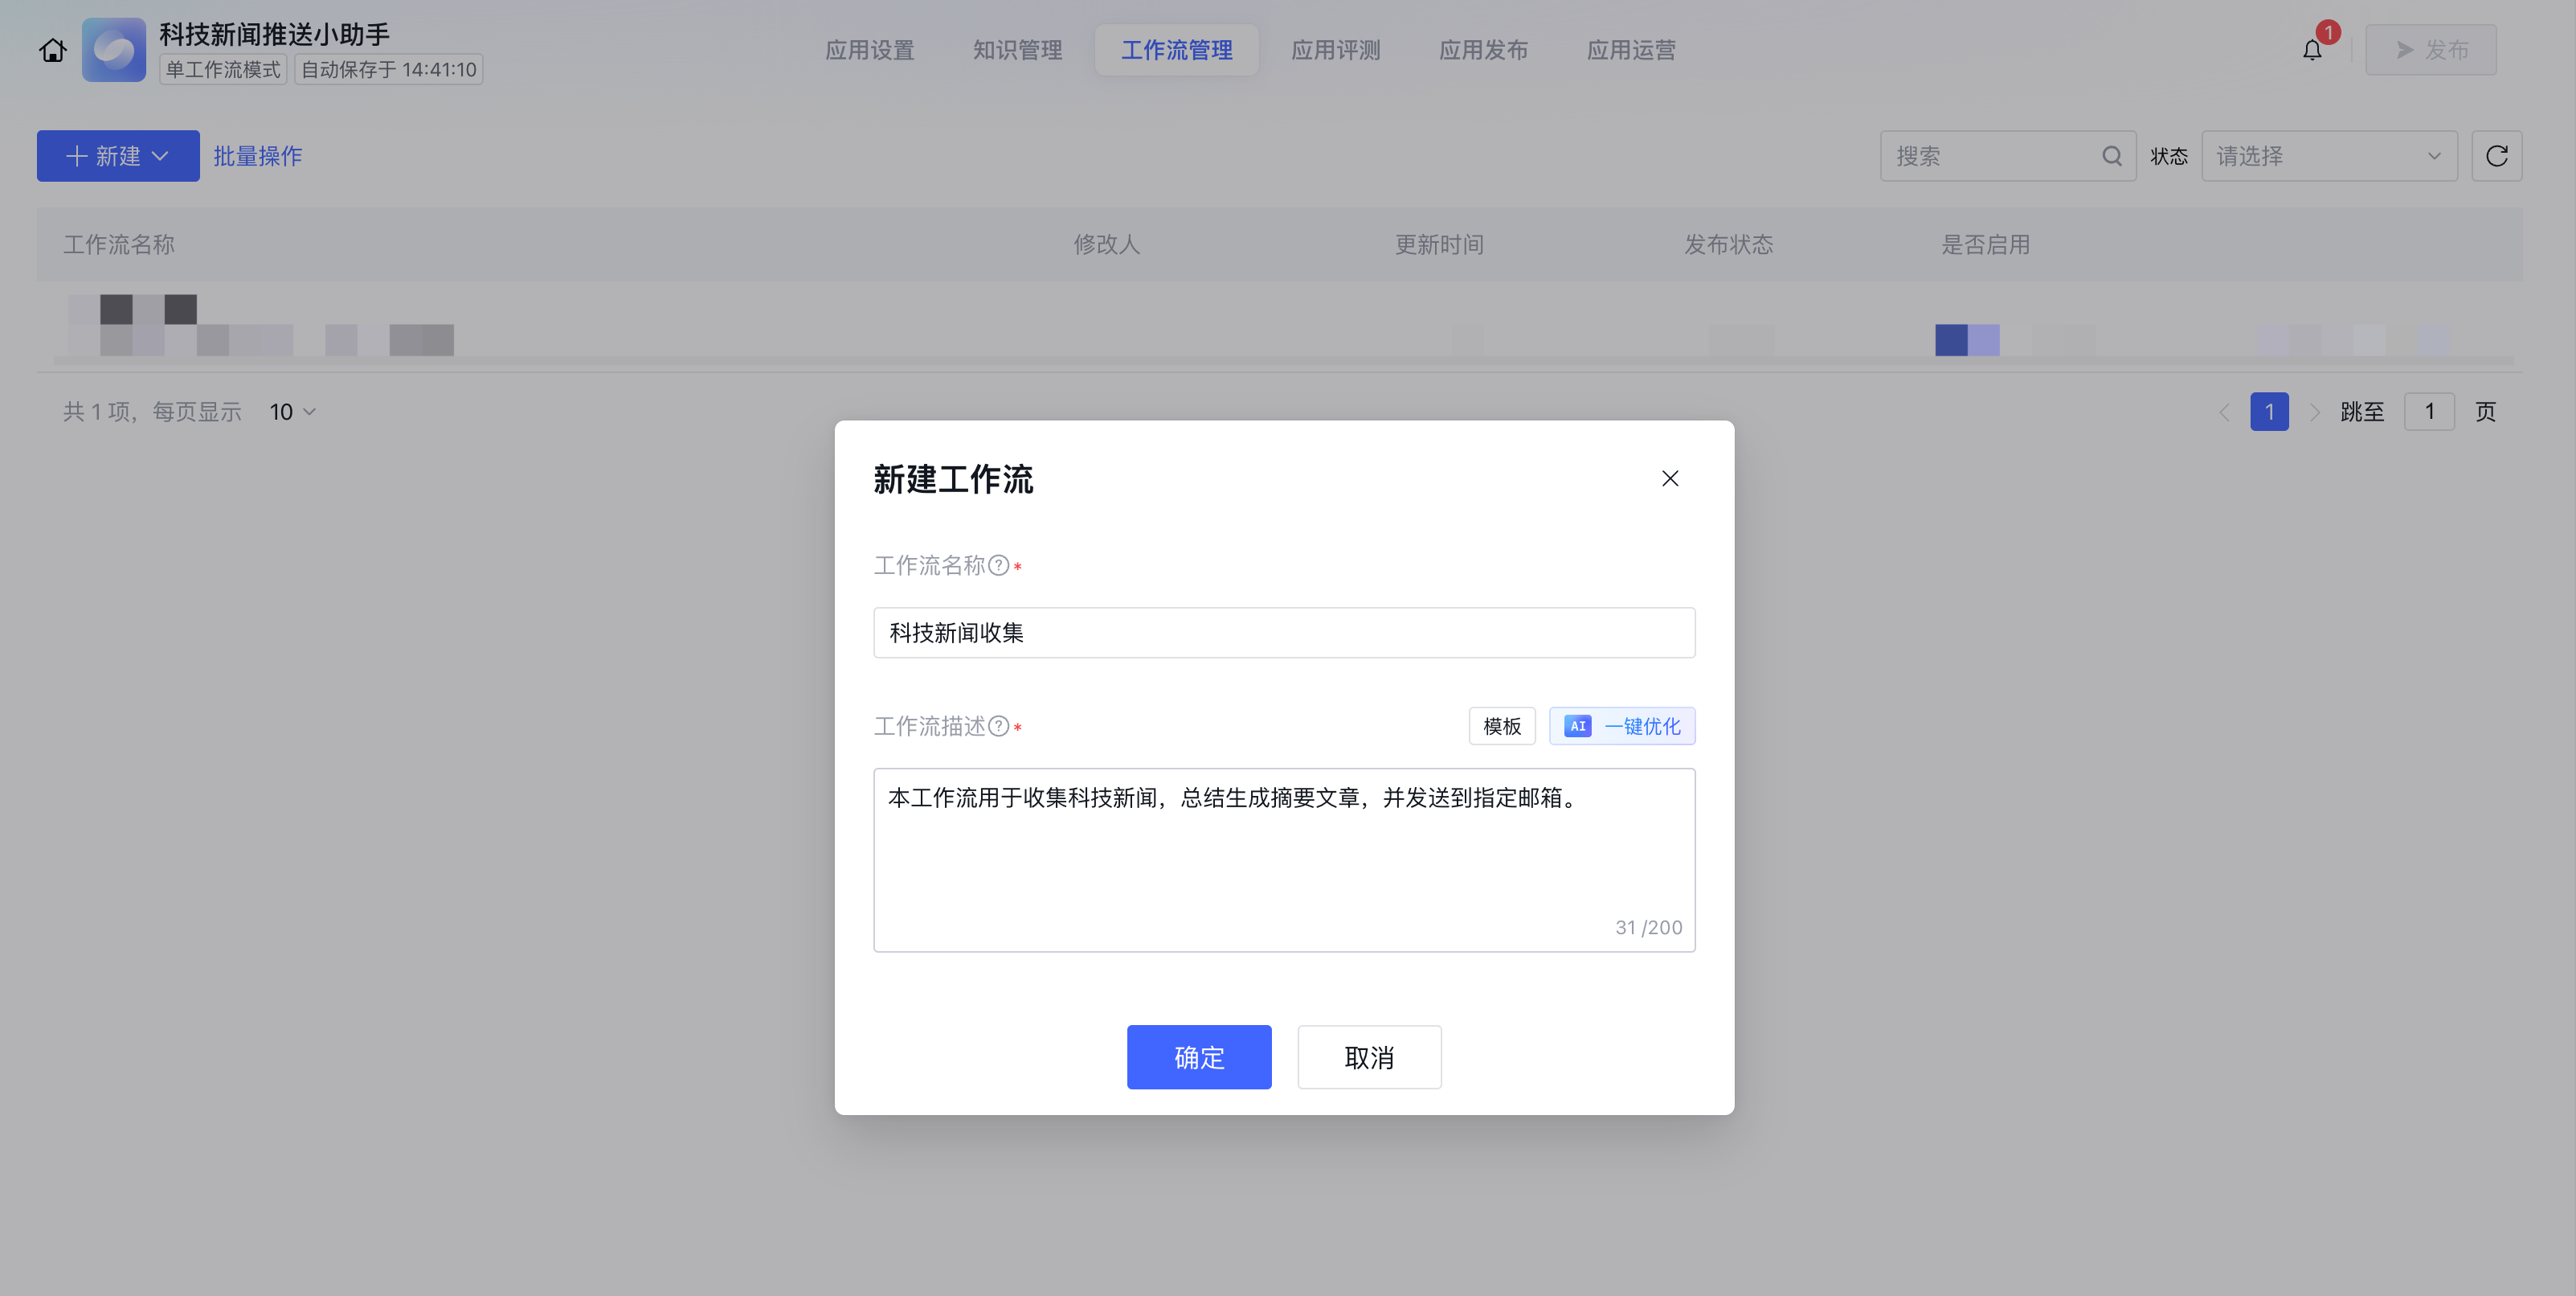
Task: Switch to 应用评测 tab
Action: 1335,50
